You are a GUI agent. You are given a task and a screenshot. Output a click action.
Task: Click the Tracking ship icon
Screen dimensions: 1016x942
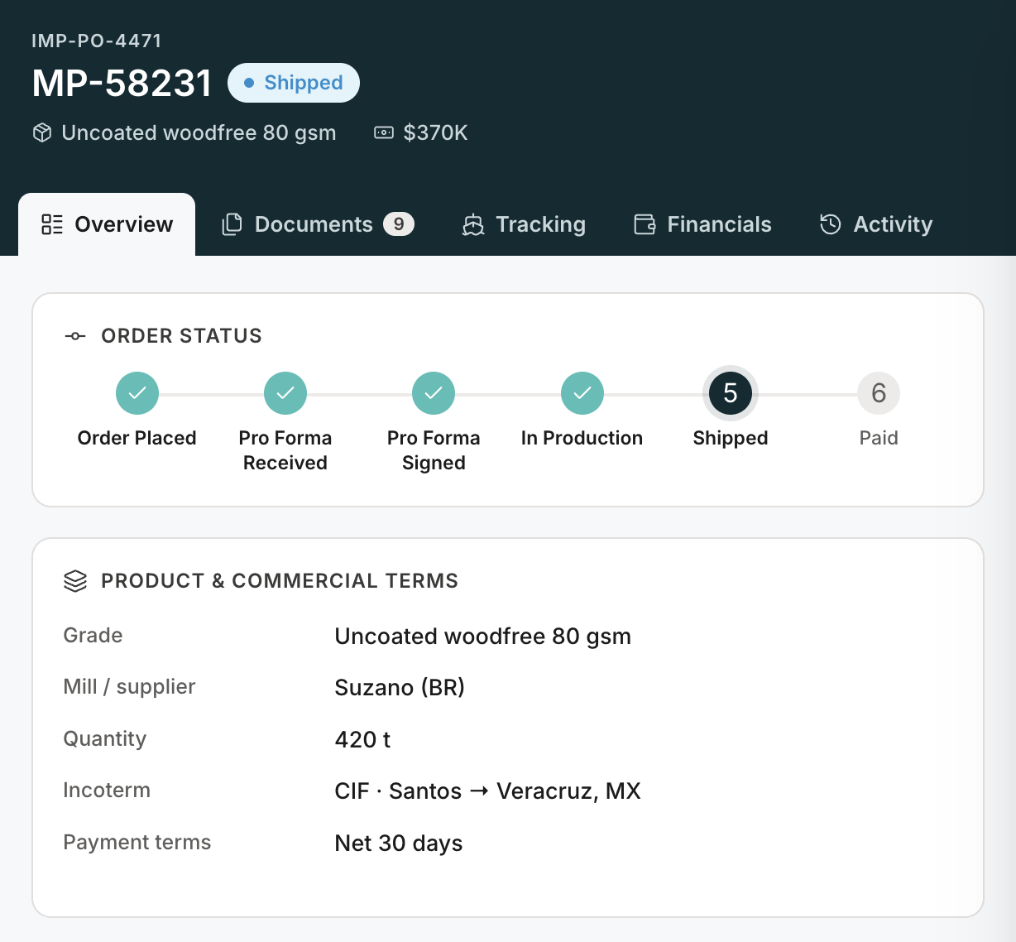pyautogui.click(x=473, y=224)
